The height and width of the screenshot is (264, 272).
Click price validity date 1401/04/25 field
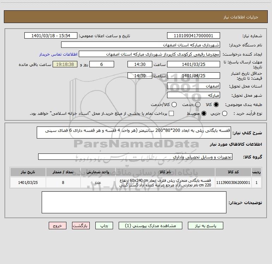point(194,75)
